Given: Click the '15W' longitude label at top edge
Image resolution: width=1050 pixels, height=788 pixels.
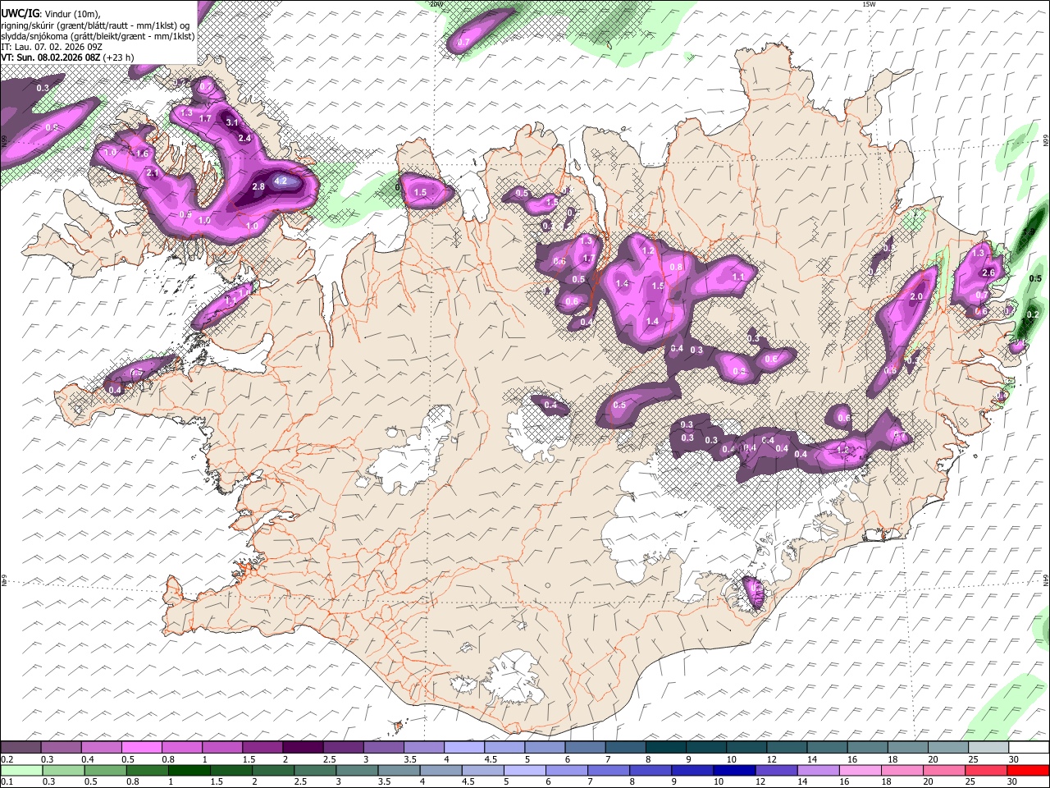Looking at the screenshot, I should coord(869,4).
